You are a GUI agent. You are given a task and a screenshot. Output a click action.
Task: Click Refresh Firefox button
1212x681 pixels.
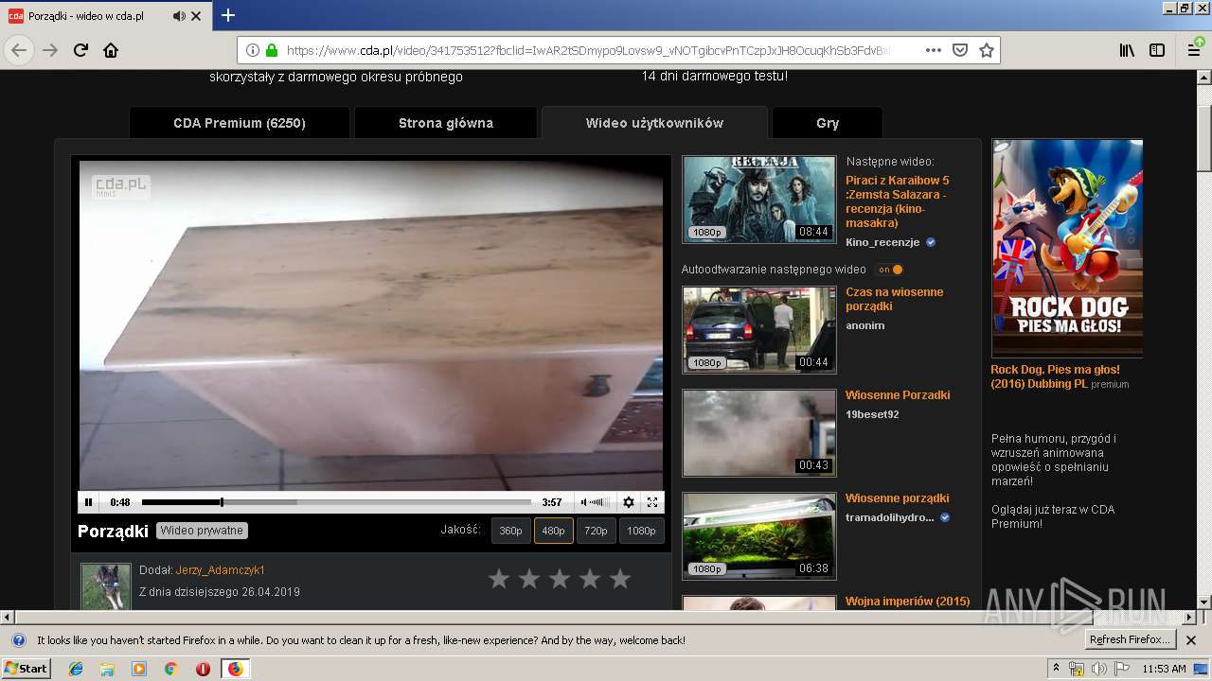(x=1130, y=640)
